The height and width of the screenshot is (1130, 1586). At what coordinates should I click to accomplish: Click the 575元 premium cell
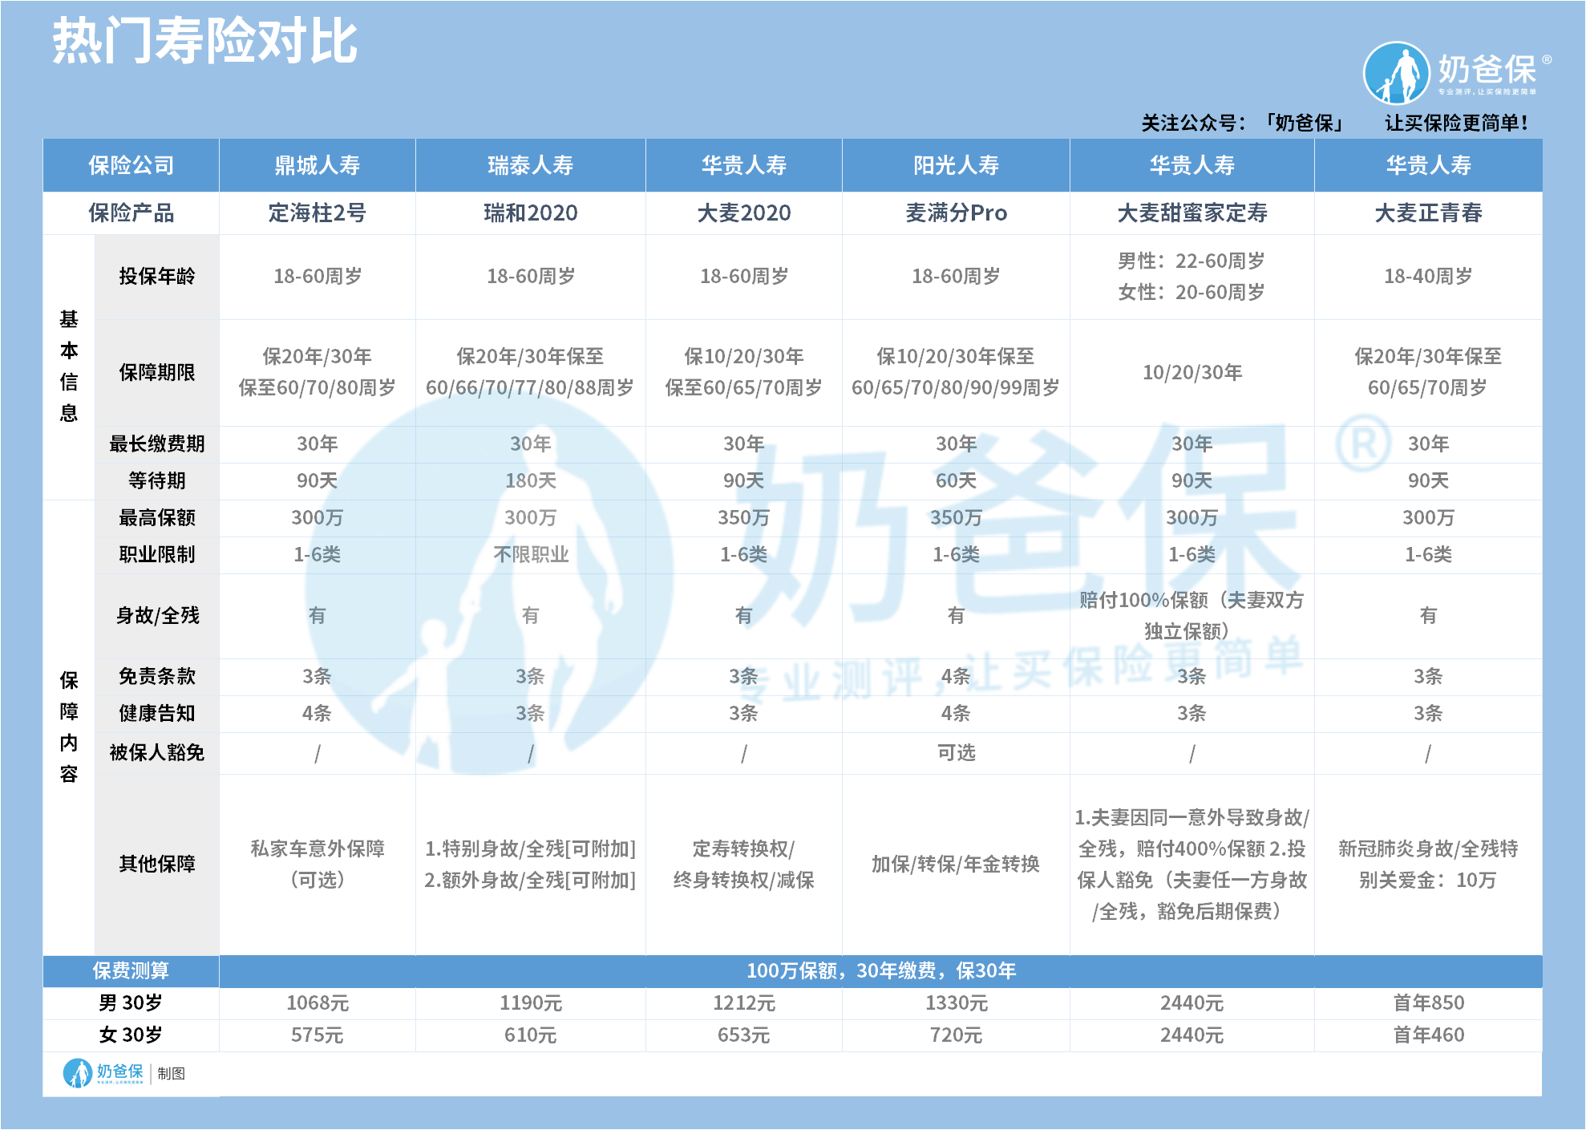coord(318,1035)
